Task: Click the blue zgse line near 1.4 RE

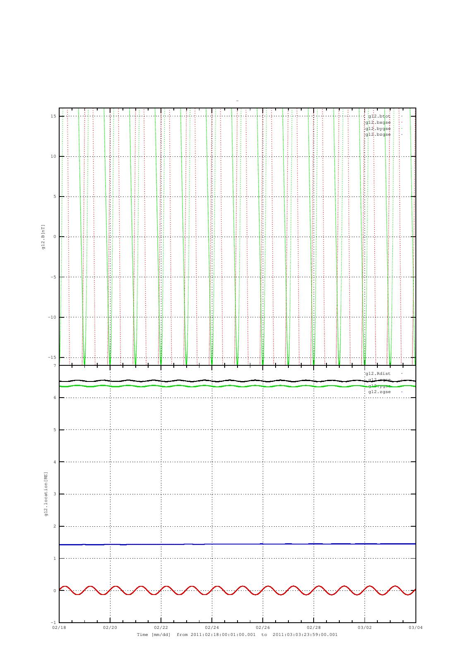Action: (x=237, y=544)
